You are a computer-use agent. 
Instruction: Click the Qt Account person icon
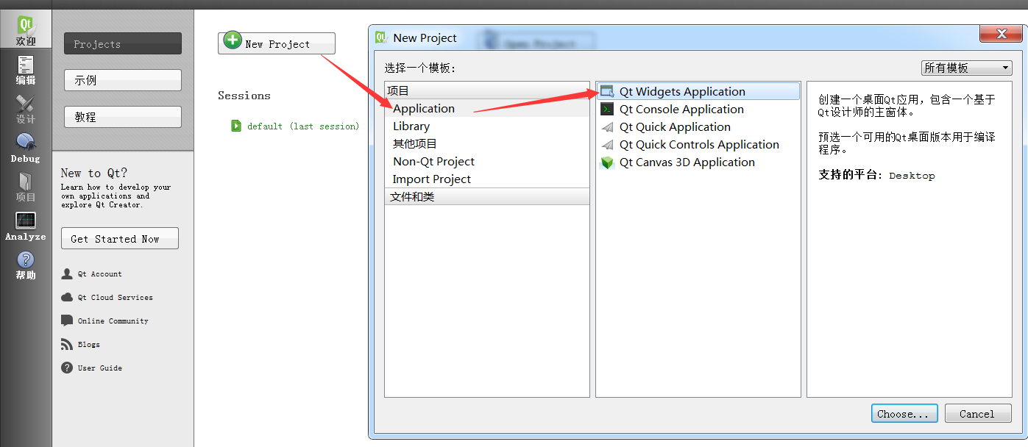[x=67, y=273]
